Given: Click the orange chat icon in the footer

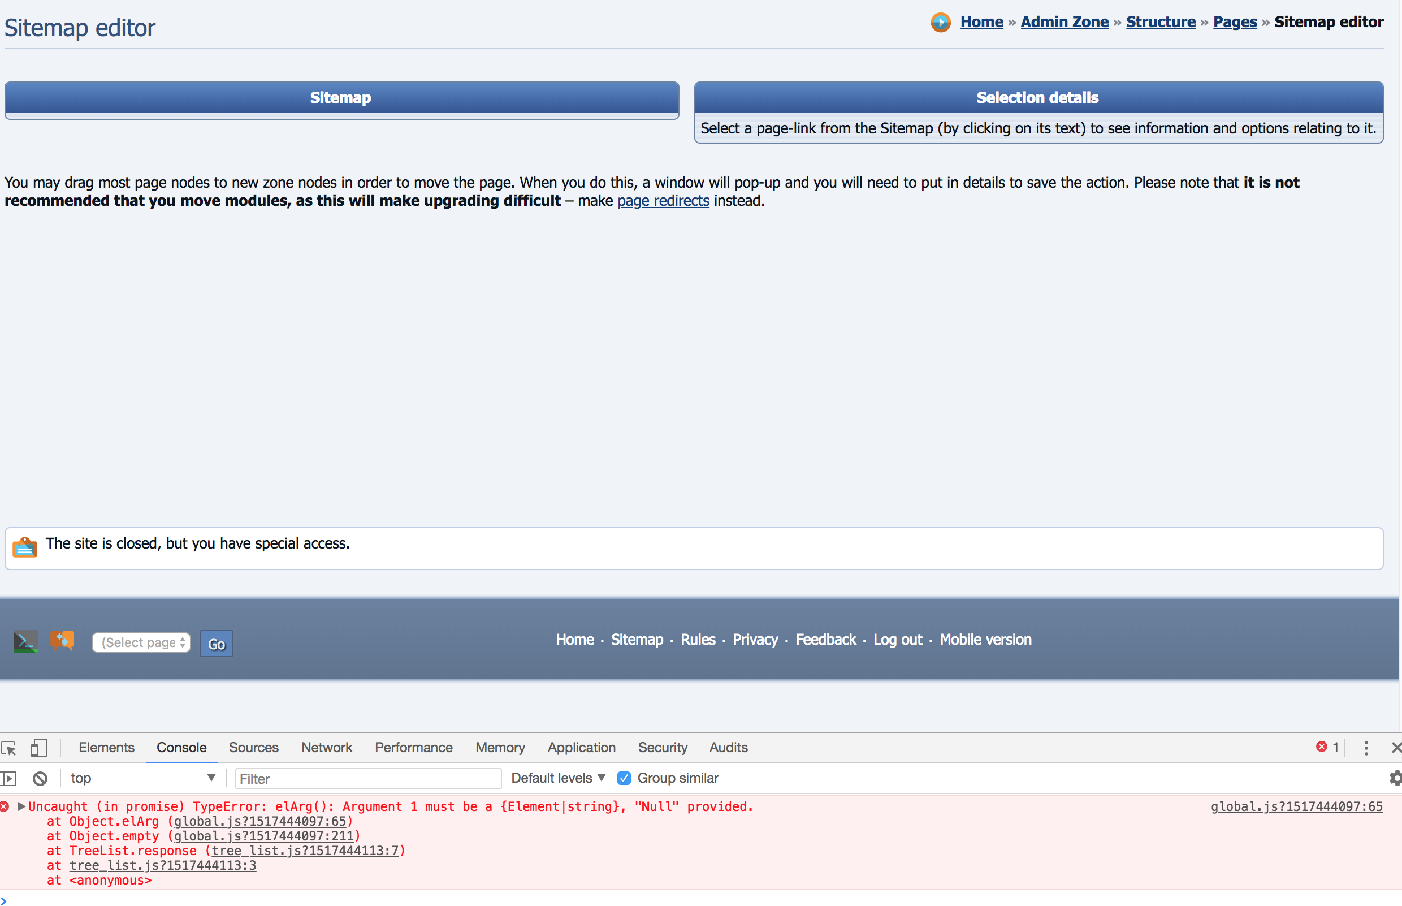Looking at the screenshot, I should (x=62, y=641).
